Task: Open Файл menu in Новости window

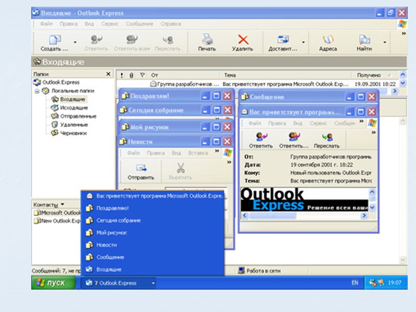Action: (x=133, y=153)
